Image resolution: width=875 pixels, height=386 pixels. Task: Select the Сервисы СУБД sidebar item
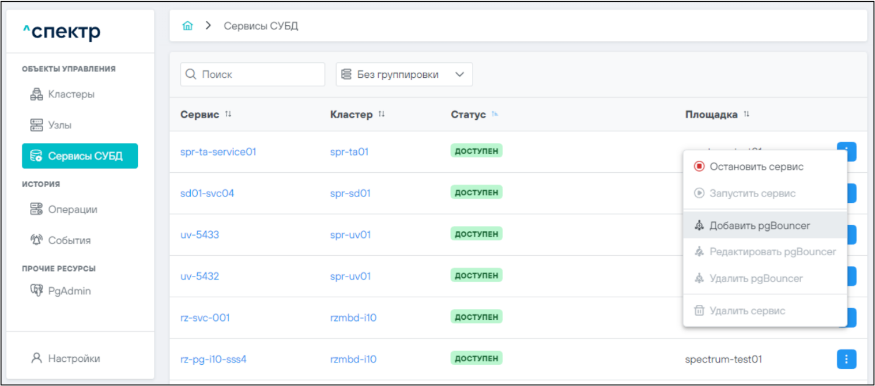point(80,156)
